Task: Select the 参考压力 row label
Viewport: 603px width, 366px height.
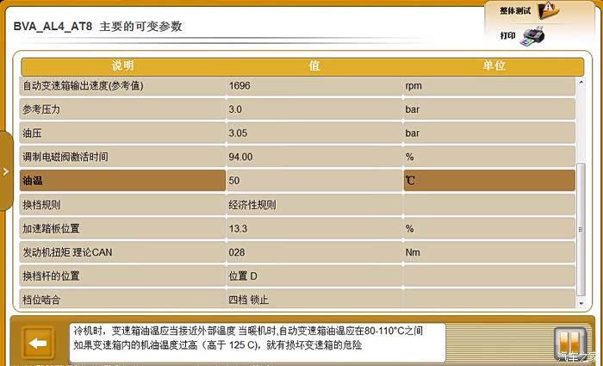Action: [41, 109]
